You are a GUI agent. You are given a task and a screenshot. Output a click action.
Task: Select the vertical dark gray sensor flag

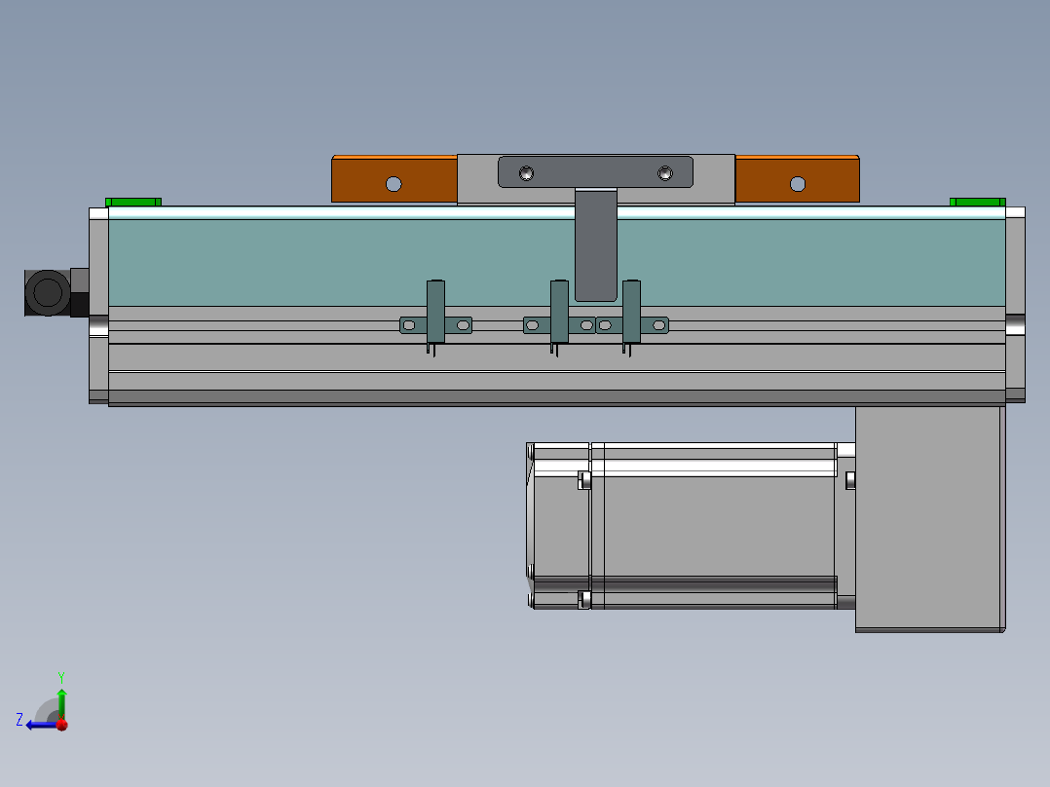pyautogui.click(x=596, y=245)
